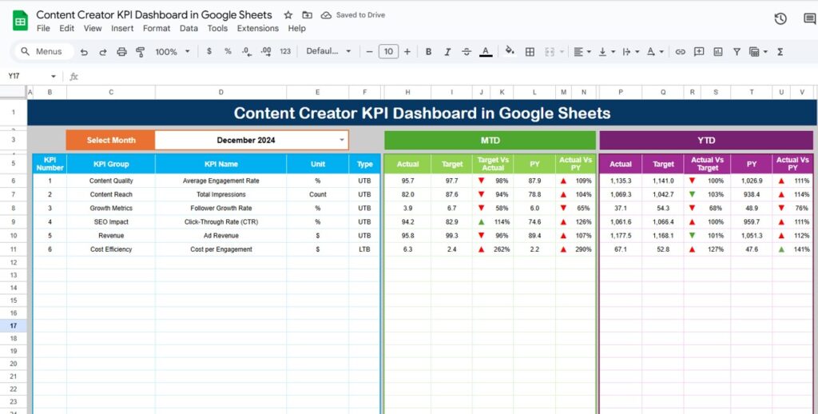Click the 'SEO Impact' cell
The width and height of the screenshot is (818, 414).
coord(111,222)
